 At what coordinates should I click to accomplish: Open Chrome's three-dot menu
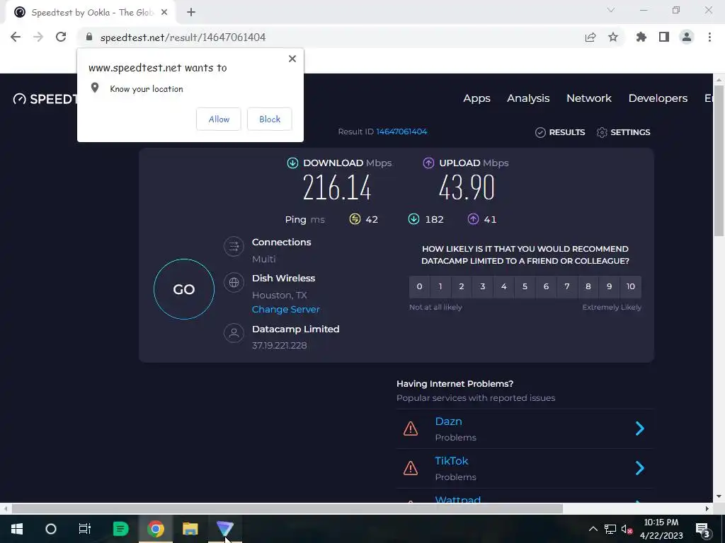[709, 37]
